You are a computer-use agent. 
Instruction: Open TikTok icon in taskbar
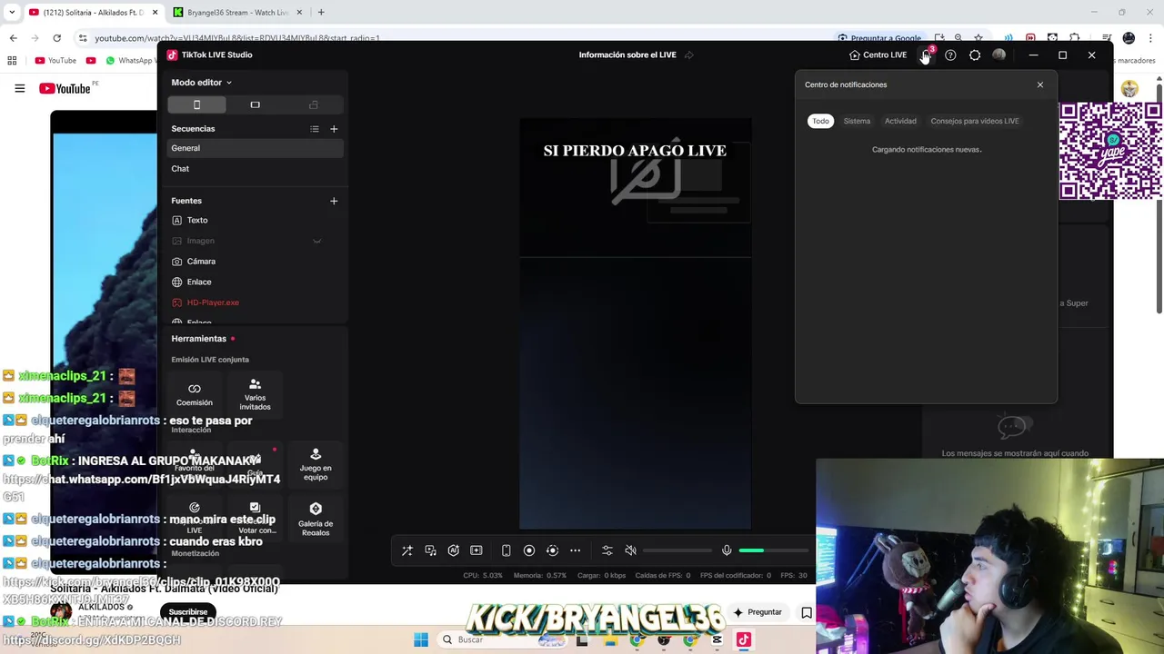click(x=744, y=639)
